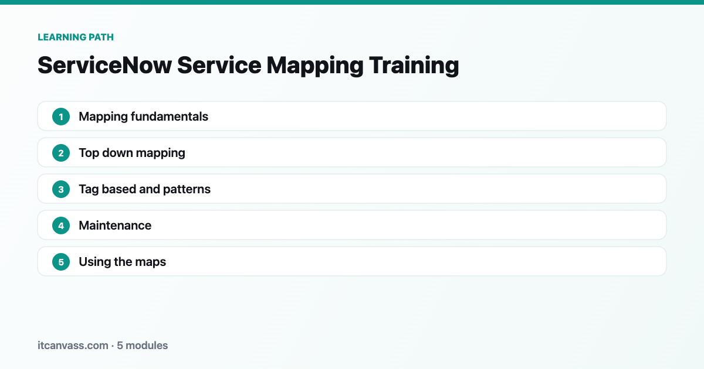Image resolution: width=704 pixels, height=369 pixels.
Task: Open the Maintenance module
Action: tap(352, 225)
